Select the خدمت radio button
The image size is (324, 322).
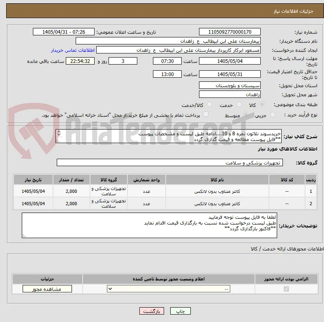239,104
